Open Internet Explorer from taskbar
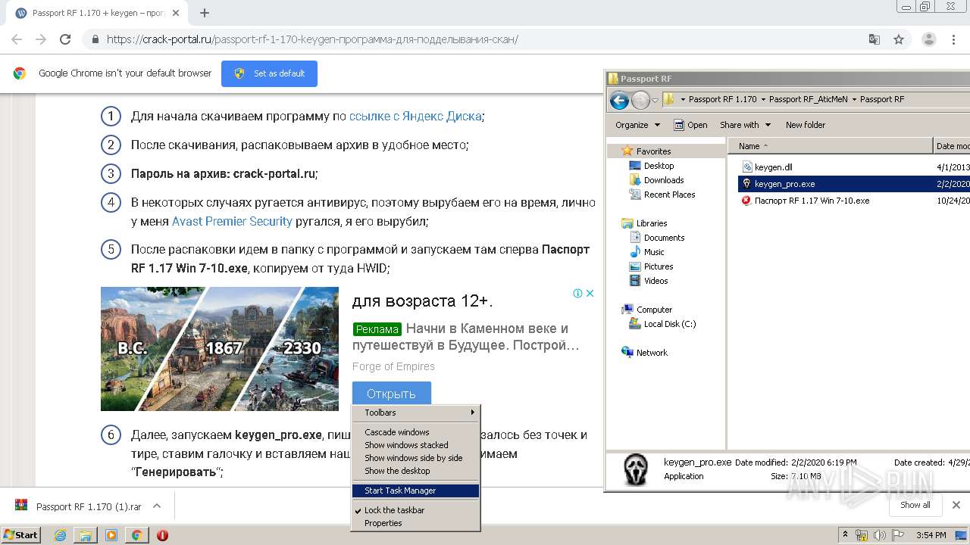 60,535
